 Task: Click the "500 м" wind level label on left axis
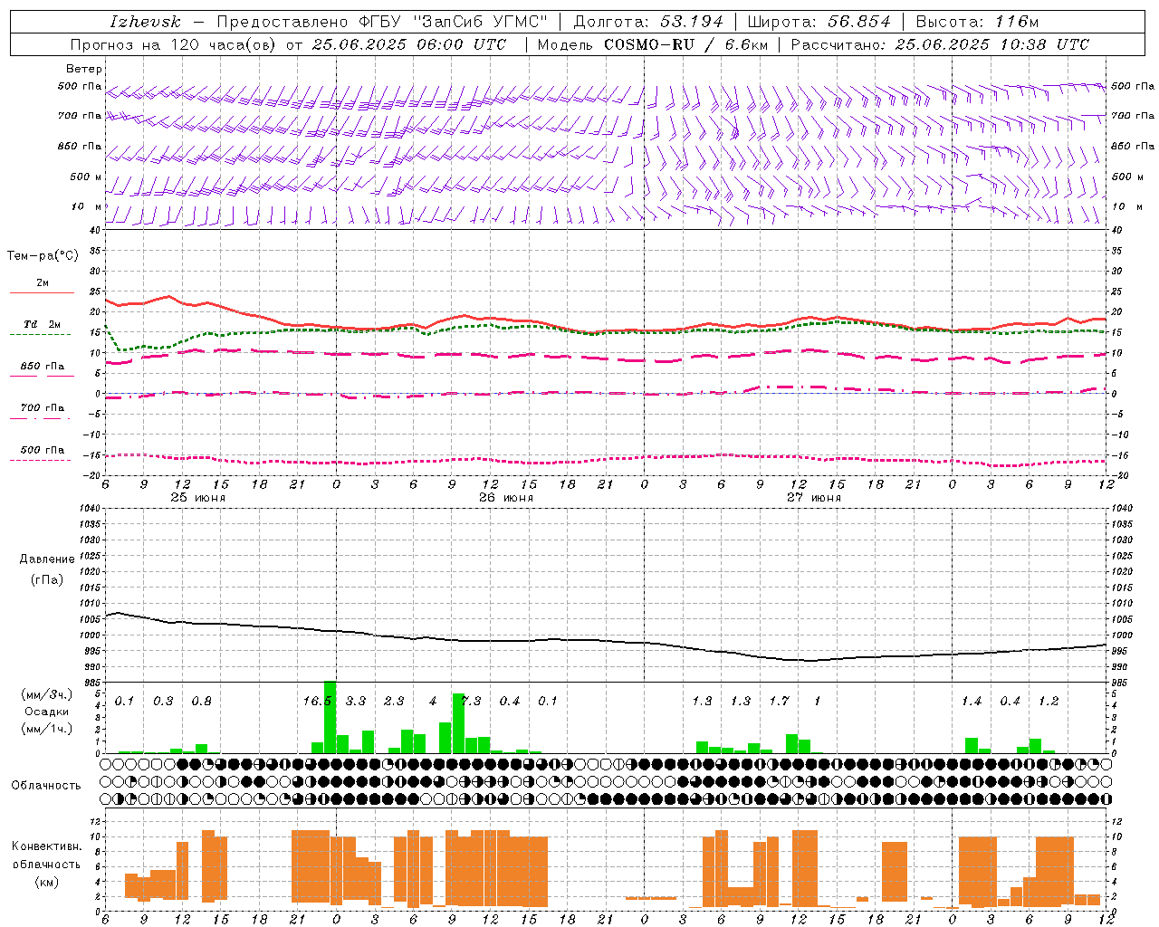(x=87, y=177)
